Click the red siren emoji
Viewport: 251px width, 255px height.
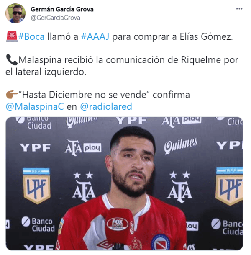click(x=12, y=36)
